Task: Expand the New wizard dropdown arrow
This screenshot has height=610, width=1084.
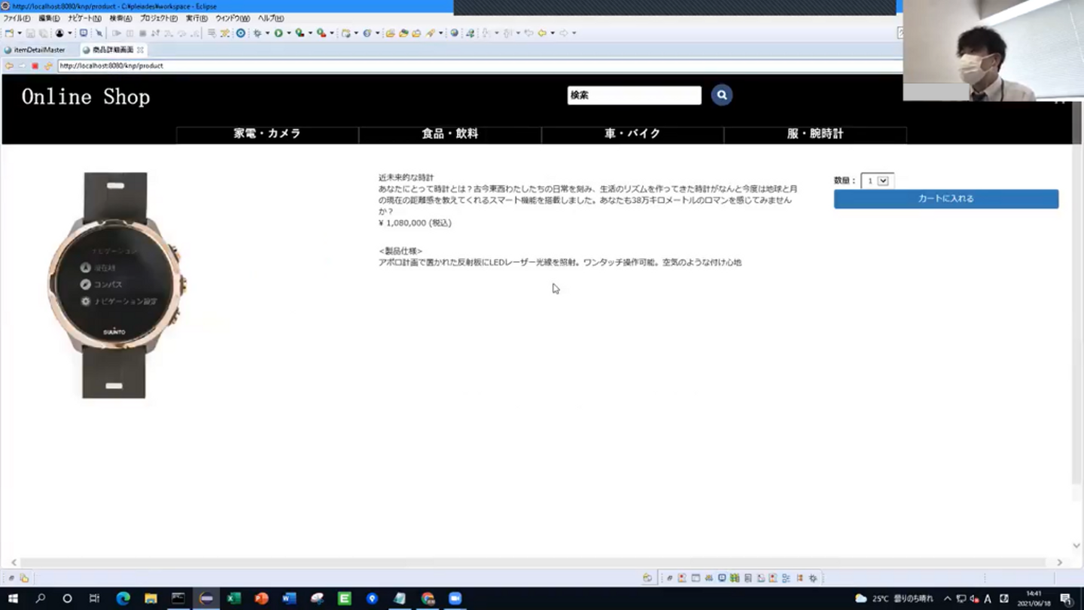Action: pyautogui.click(x=20, y=33)
